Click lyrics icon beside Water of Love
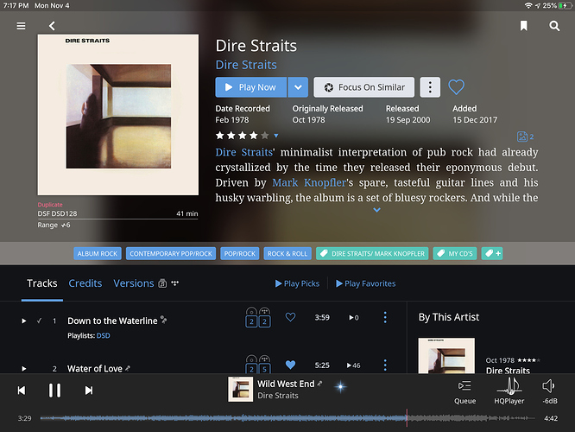Image resolution: width=575 pixels, height=432 pixels. (x=128, y=368)
